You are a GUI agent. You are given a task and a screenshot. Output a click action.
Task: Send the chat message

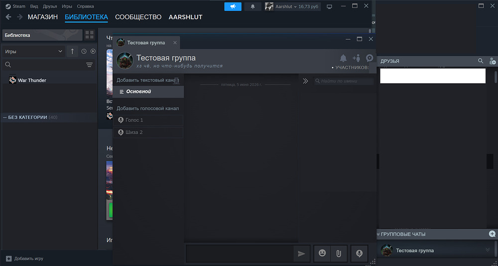click(301, 253)
